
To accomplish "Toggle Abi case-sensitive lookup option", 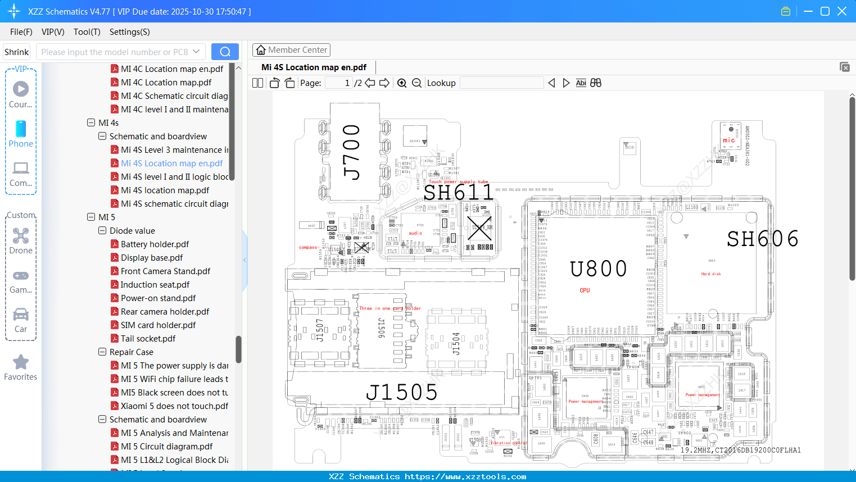I will [x=581, y=83].
